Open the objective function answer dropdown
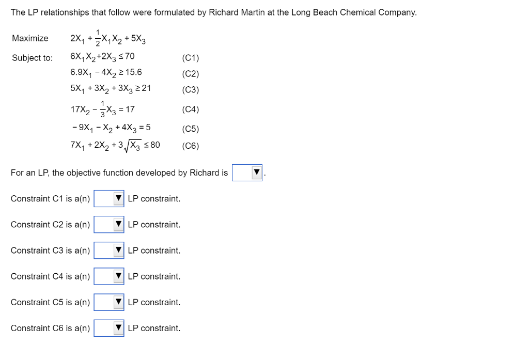This screenshot has width=529, height=360. [x=247, y=173]
